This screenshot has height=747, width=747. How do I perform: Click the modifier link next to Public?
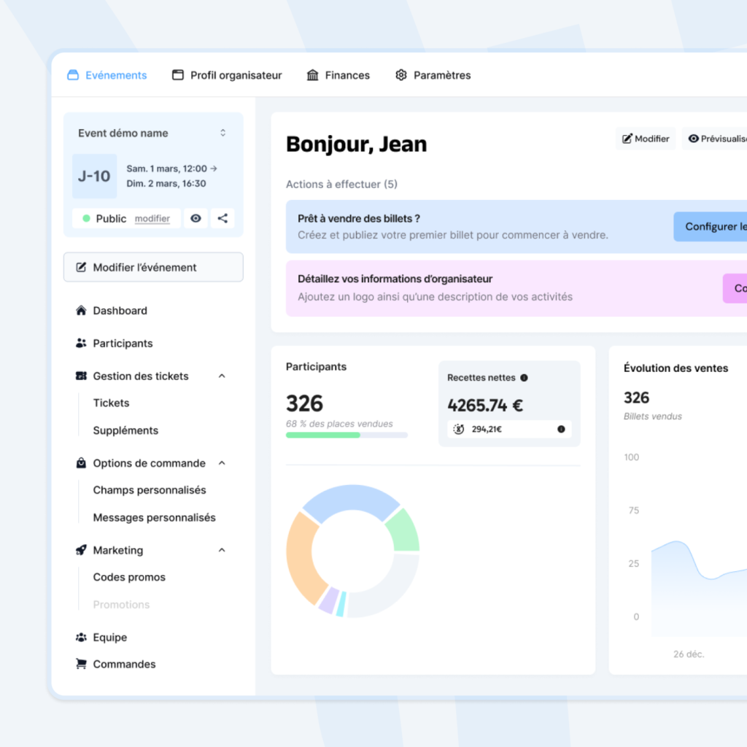pos(152,219)
